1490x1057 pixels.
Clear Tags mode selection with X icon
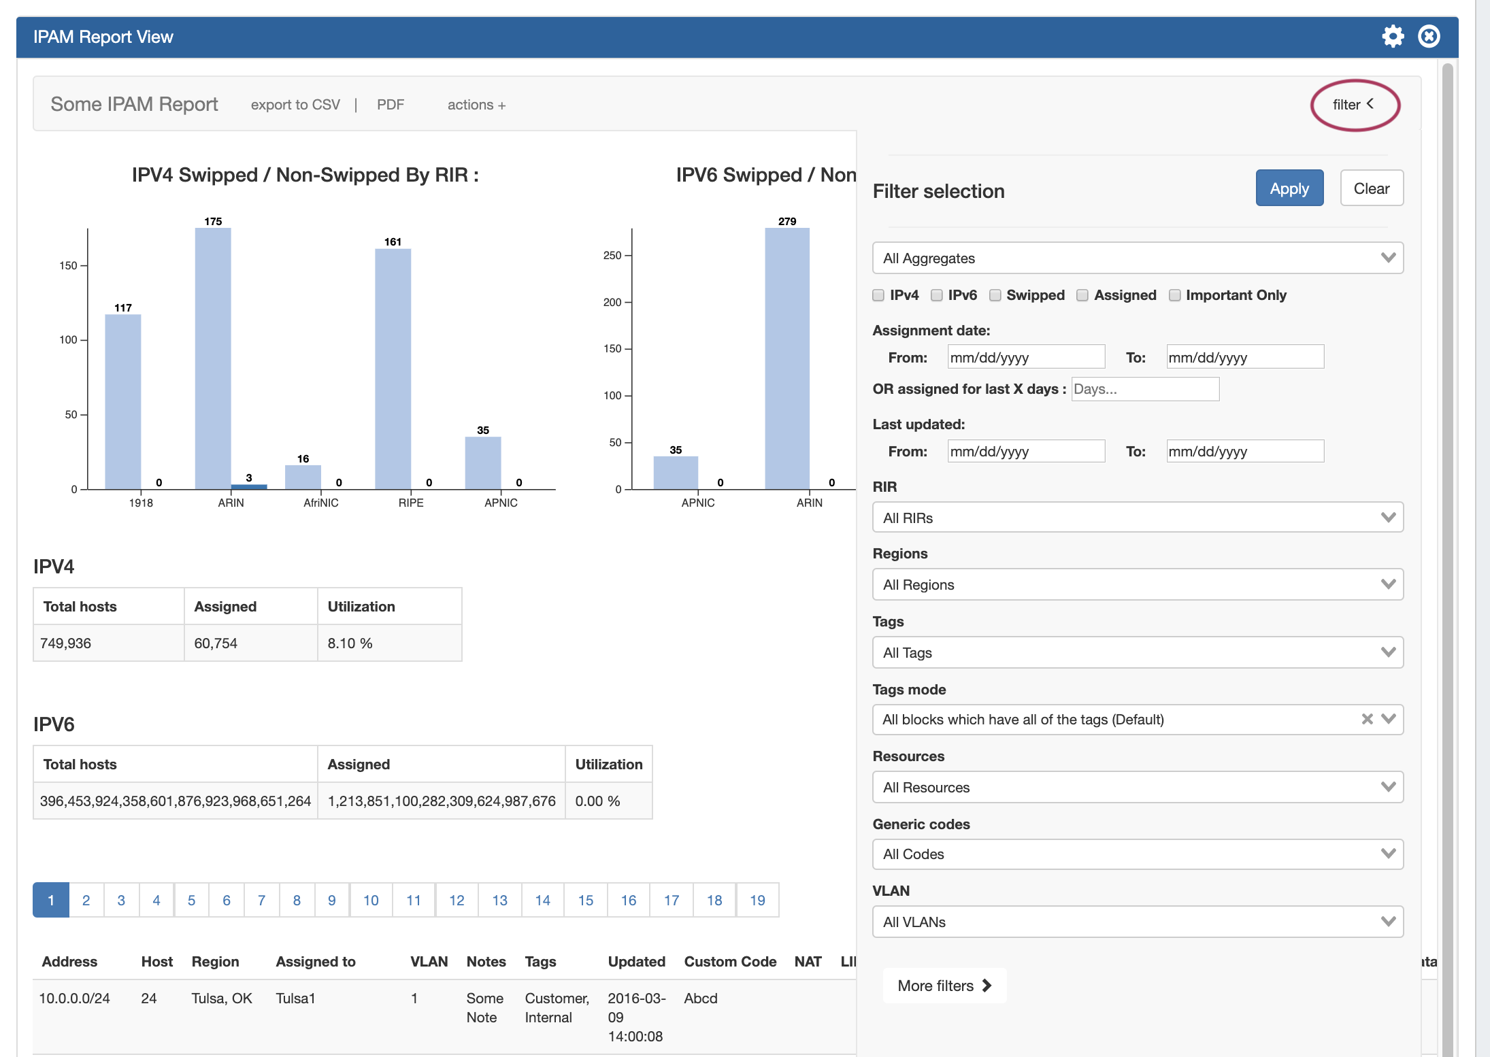(x=1367, y=719)
